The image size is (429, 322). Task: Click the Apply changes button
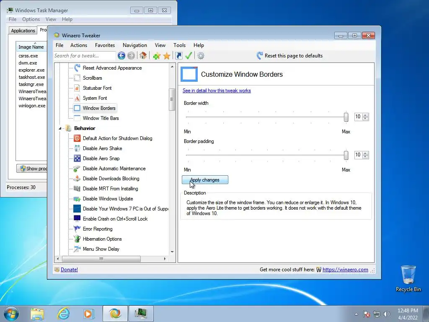[205, 180]
